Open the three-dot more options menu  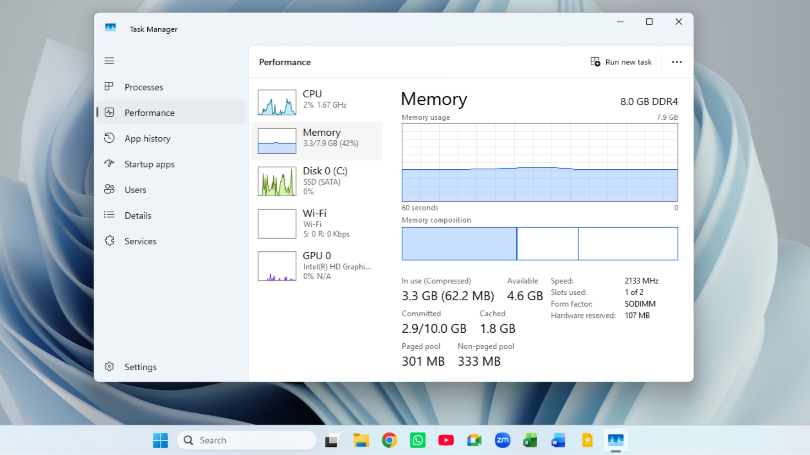677,62
